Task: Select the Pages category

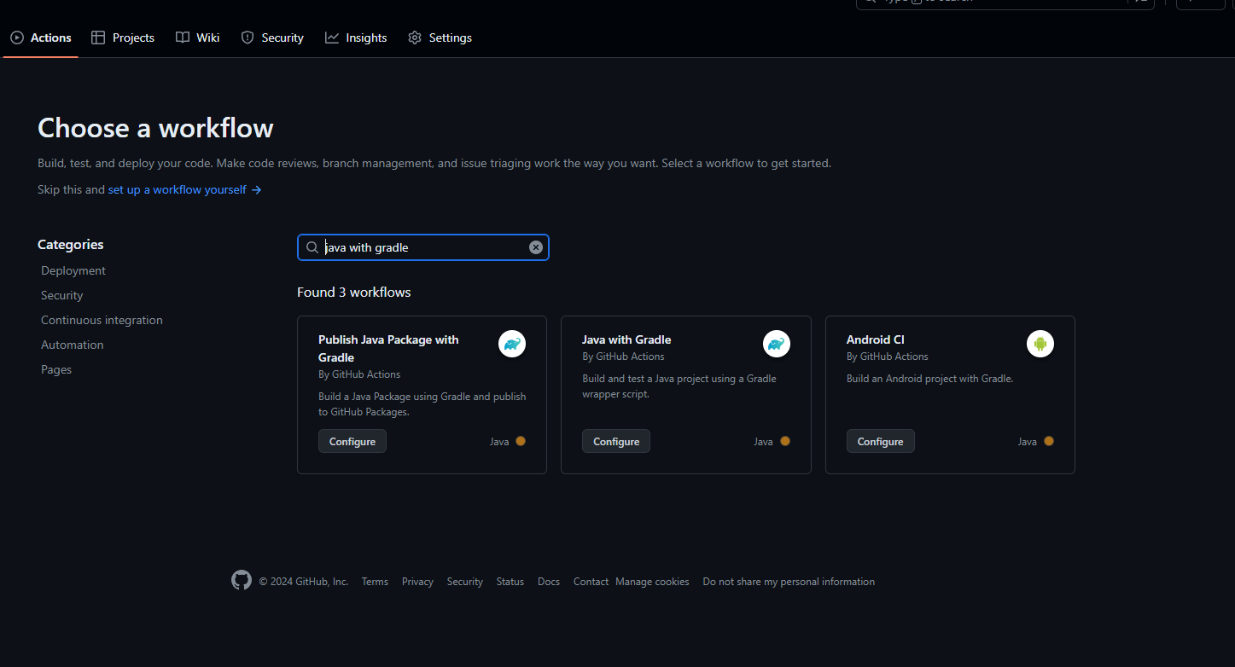Action: [56, 369]
